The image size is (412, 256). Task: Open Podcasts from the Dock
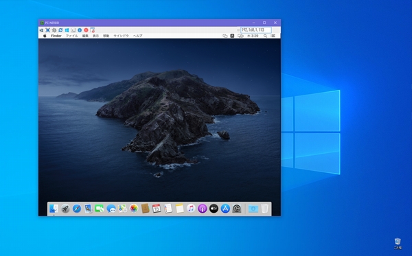tap(203, 209)
